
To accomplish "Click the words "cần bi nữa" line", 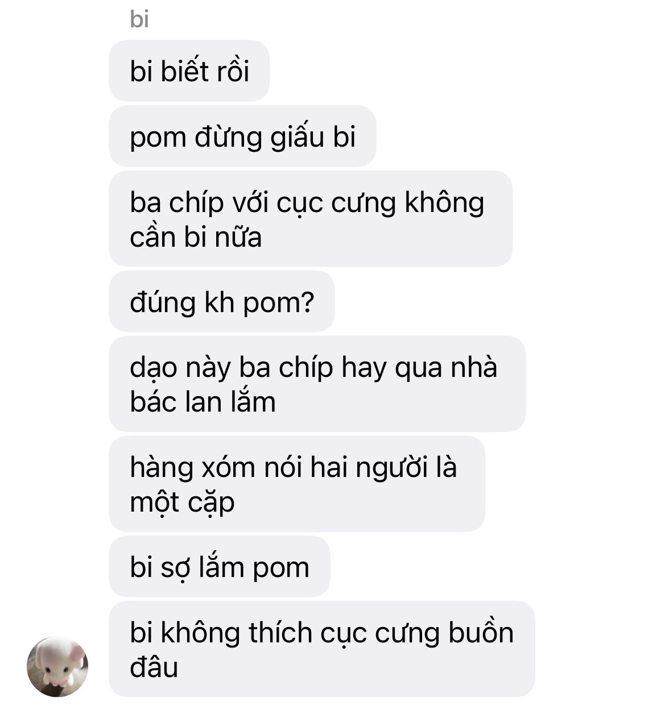I will click(196, 237).
